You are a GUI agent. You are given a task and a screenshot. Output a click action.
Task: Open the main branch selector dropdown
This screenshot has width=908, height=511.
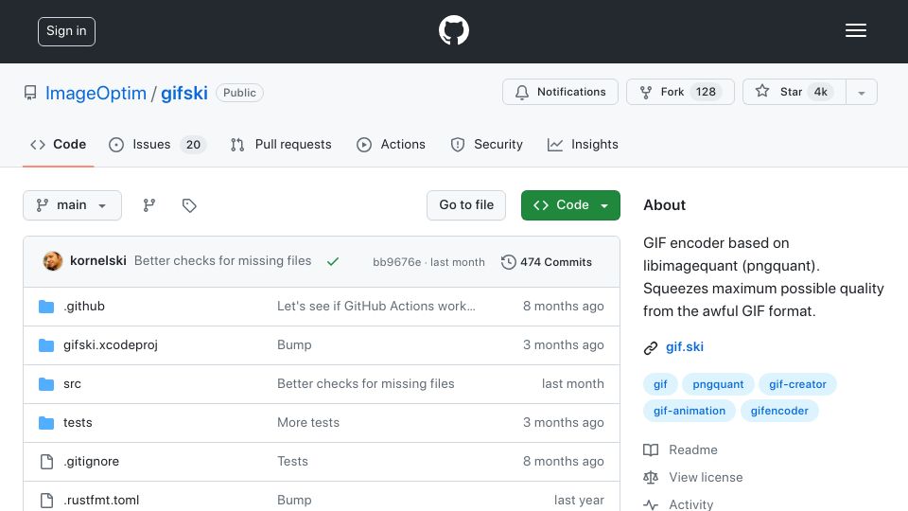click(x=73, y=205)
